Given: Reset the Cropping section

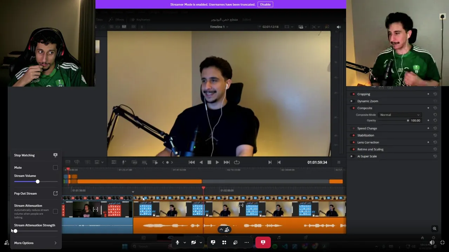Looking at the screenshot, I should pyautogui.click(x=435, y=94).
